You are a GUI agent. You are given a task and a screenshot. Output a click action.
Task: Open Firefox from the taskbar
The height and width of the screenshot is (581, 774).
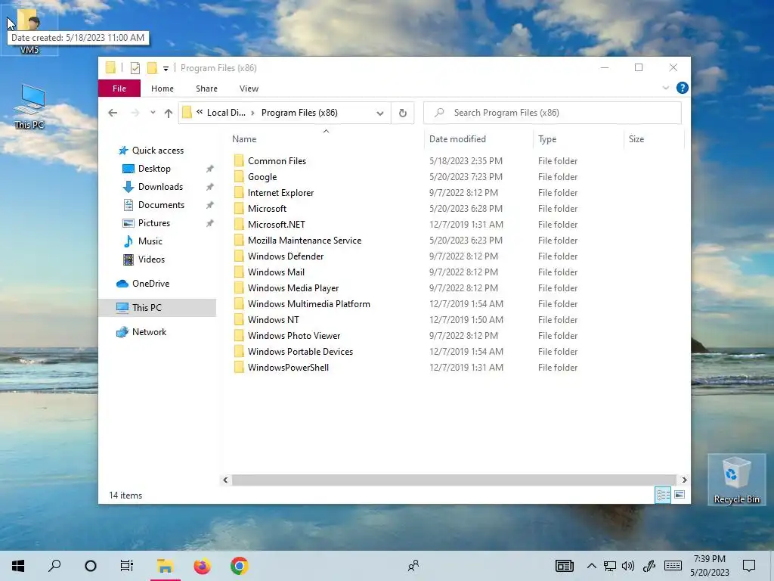coord(202,566)
